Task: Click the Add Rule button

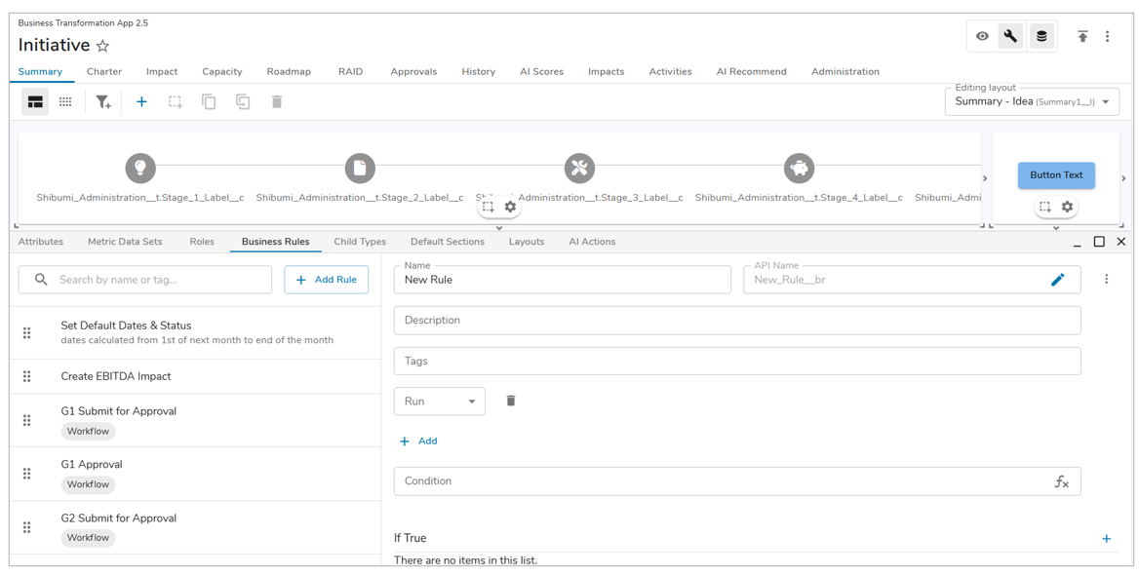Action: [326, 280]
